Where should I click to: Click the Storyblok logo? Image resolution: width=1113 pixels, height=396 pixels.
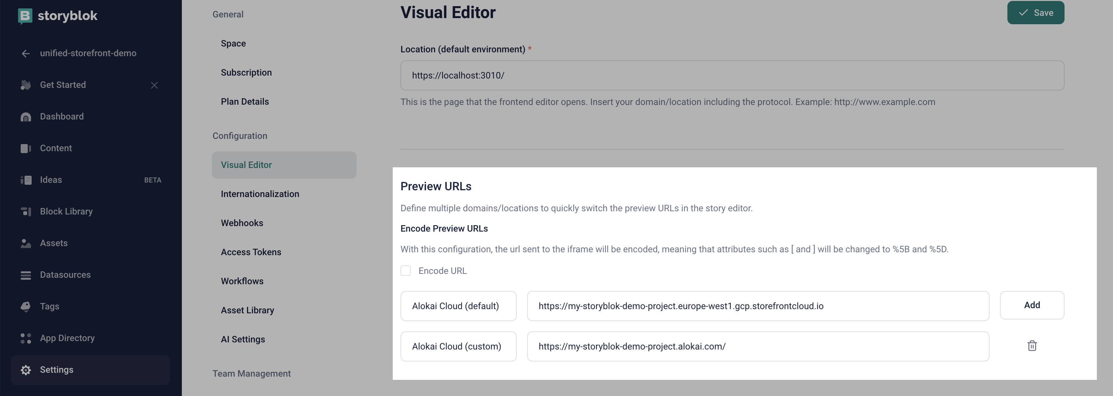click(x=25, y=16)
